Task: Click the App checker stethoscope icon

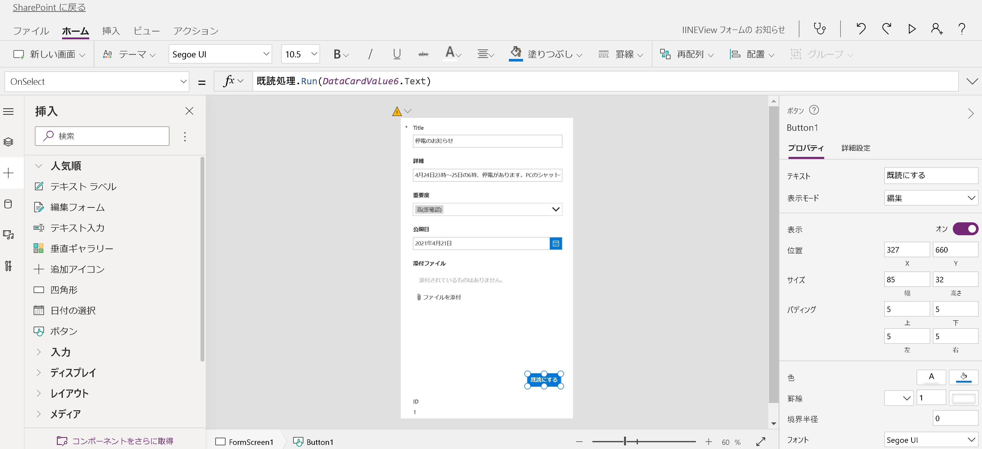Action: coord(820,29)
